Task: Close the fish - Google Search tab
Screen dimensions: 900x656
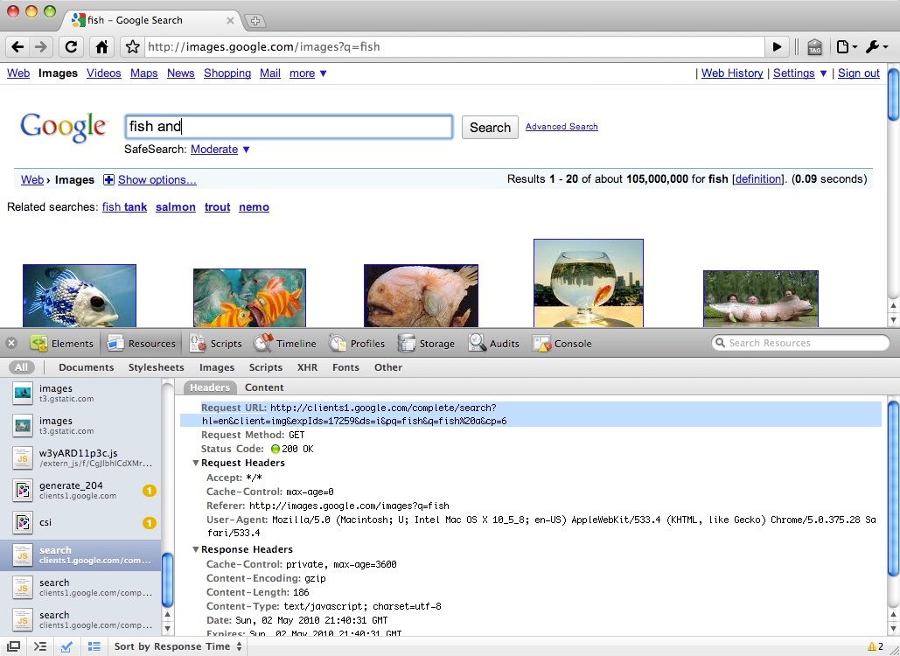Action: 230,21
